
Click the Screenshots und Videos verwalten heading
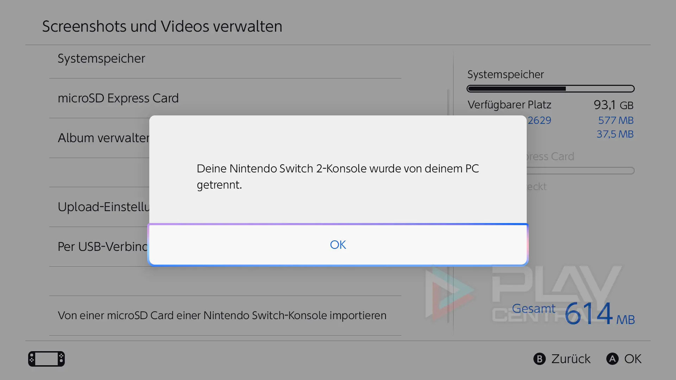point(162,26)
